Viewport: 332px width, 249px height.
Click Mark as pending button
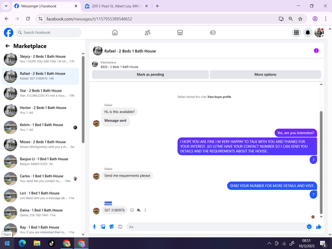click(150, 74)
